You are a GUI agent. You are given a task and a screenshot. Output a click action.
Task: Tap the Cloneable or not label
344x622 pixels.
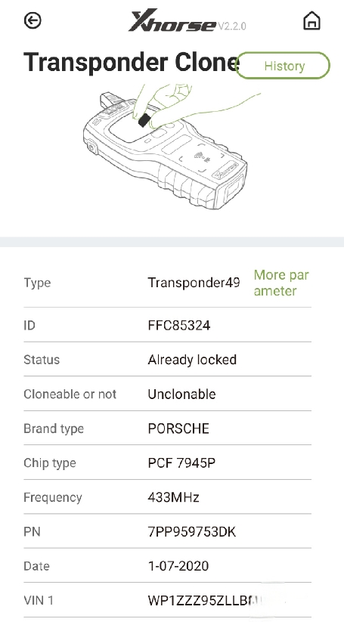[x=70, y=395]
